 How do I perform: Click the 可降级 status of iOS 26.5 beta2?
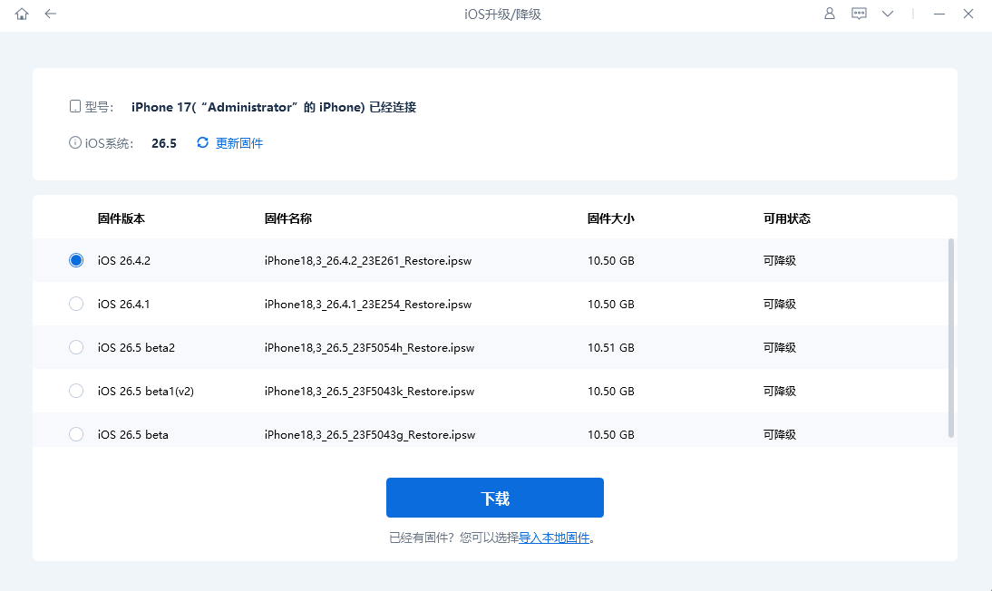(x=780, y=347)
